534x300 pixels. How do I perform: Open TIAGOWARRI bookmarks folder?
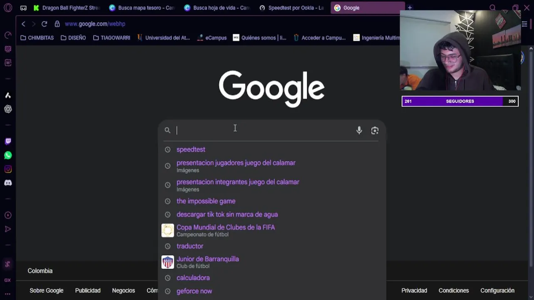point(112,38)
